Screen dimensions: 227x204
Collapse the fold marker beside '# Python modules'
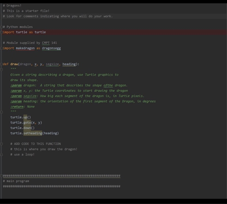pyautogui.click(x=1, y=27)
